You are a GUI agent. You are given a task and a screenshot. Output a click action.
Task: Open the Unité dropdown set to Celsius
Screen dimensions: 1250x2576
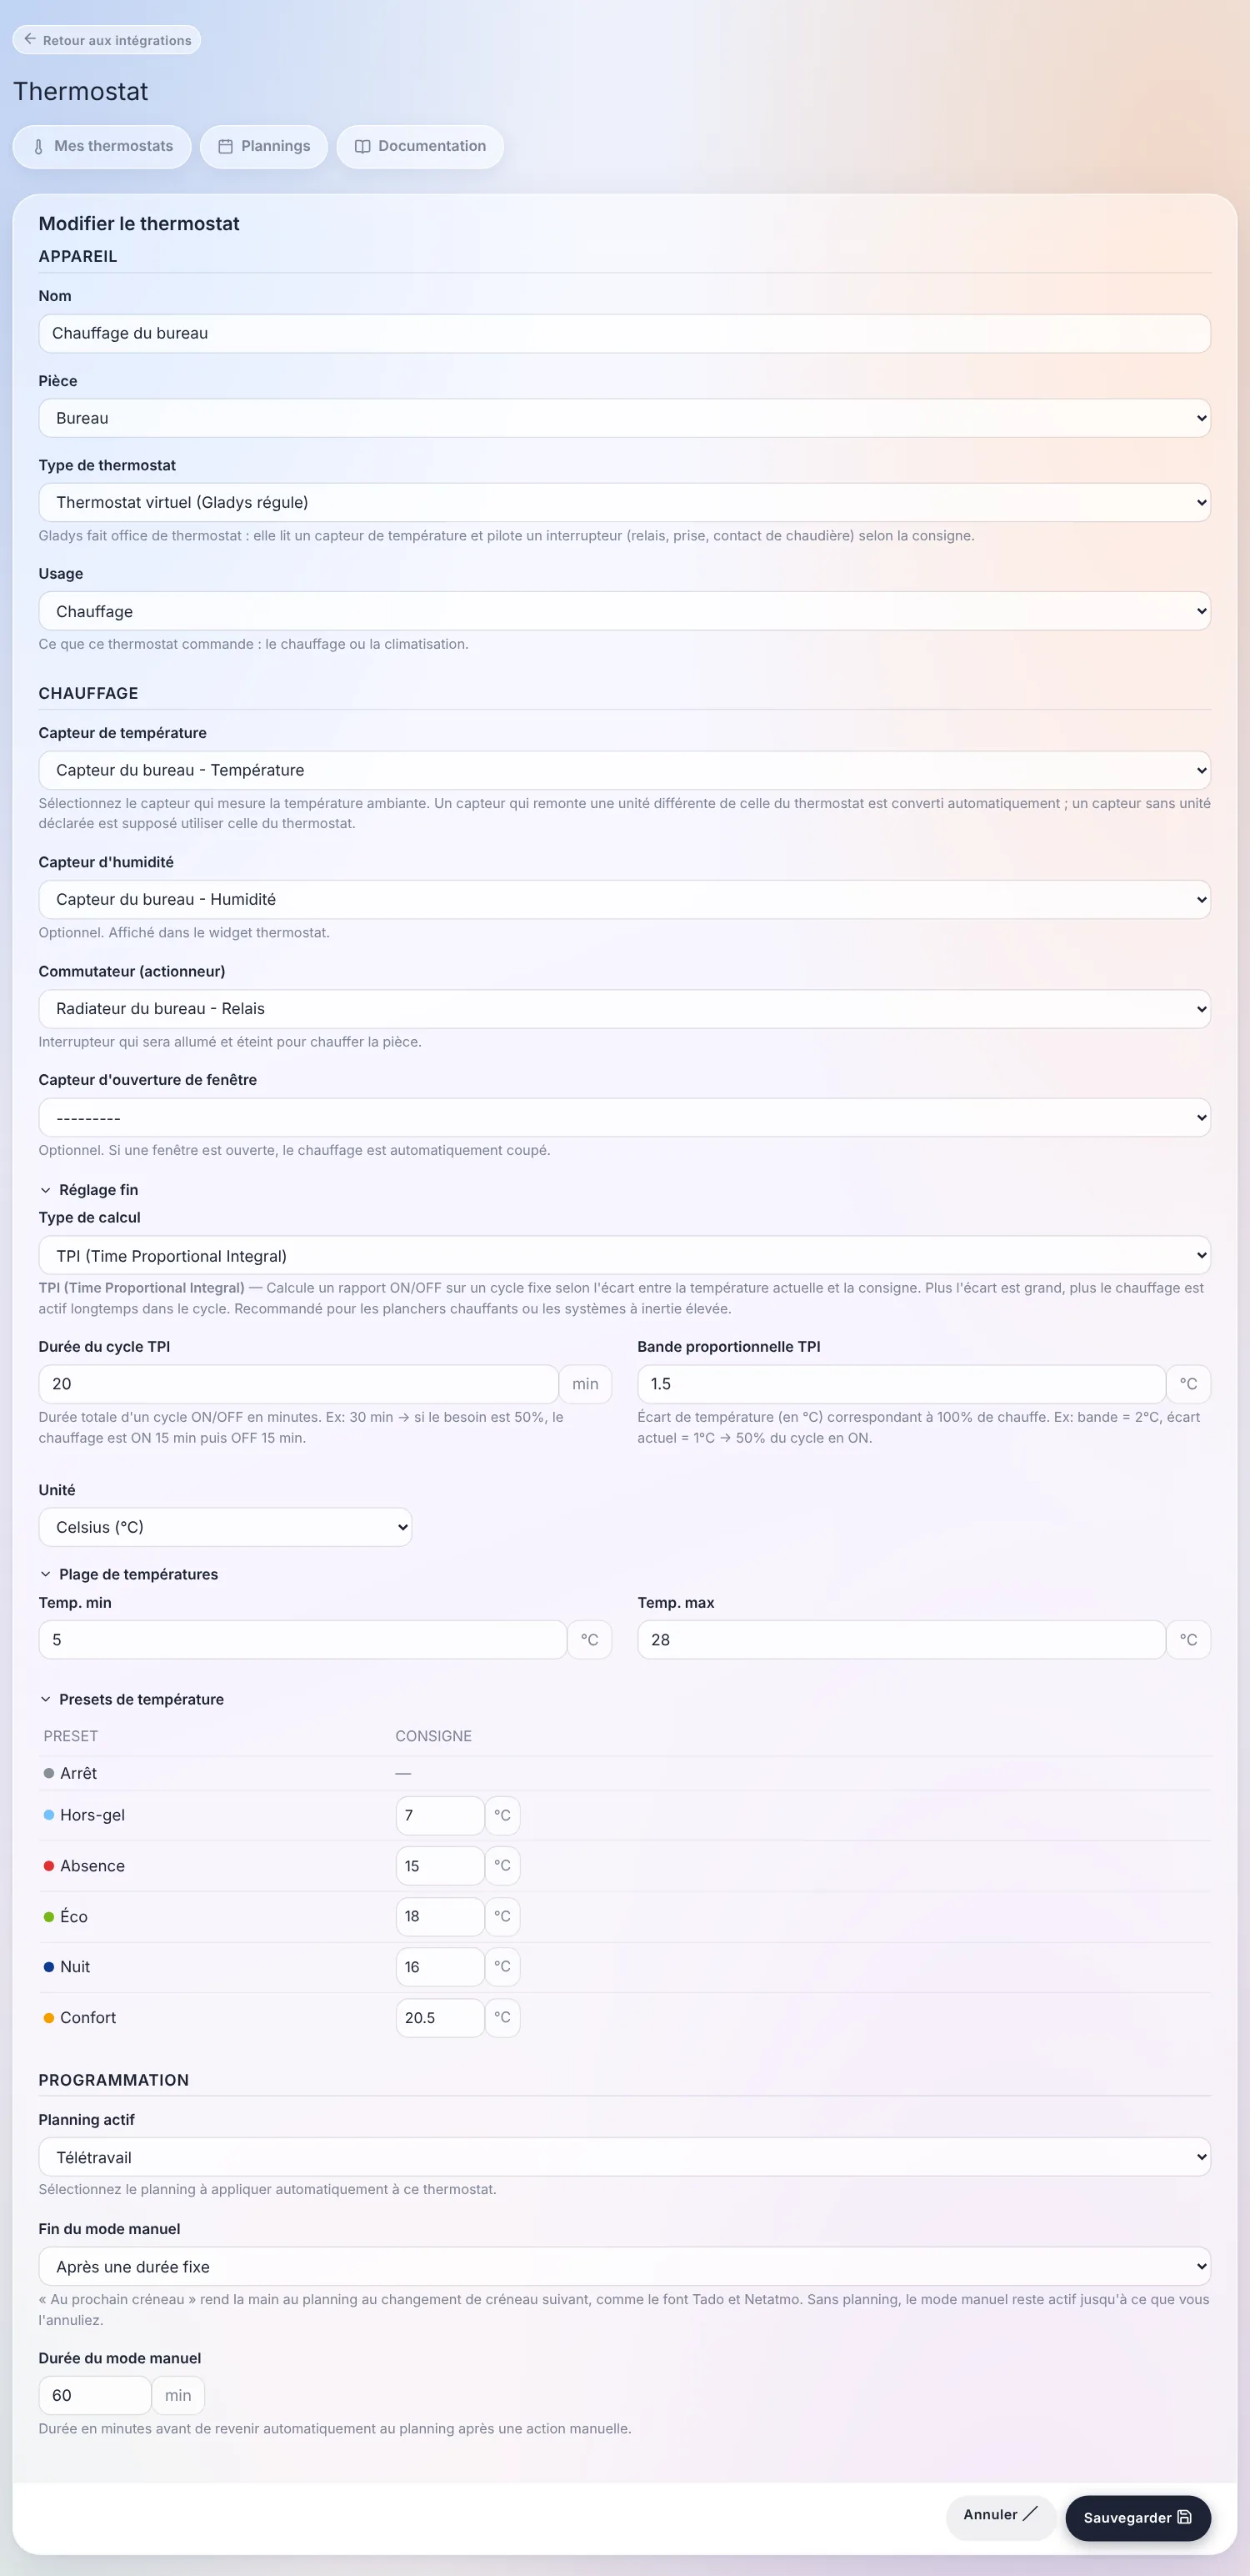tap(225, 1527)
